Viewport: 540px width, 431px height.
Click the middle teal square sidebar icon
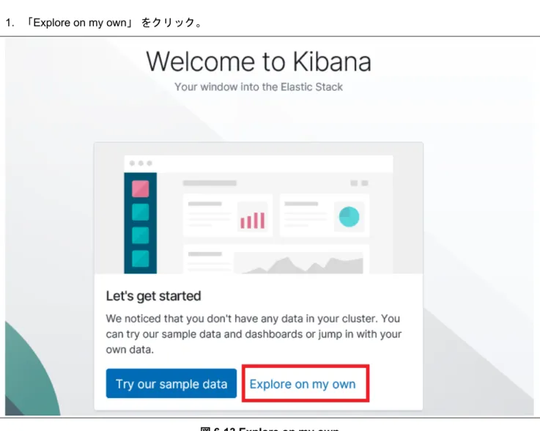[141, 235]
